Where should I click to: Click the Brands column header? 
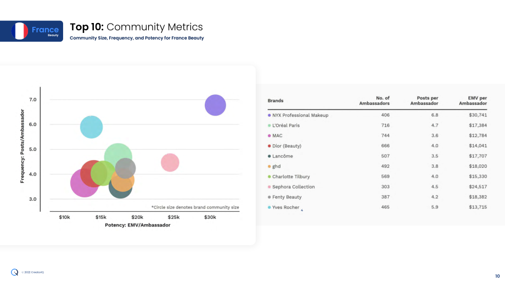[x=276, y=101]
